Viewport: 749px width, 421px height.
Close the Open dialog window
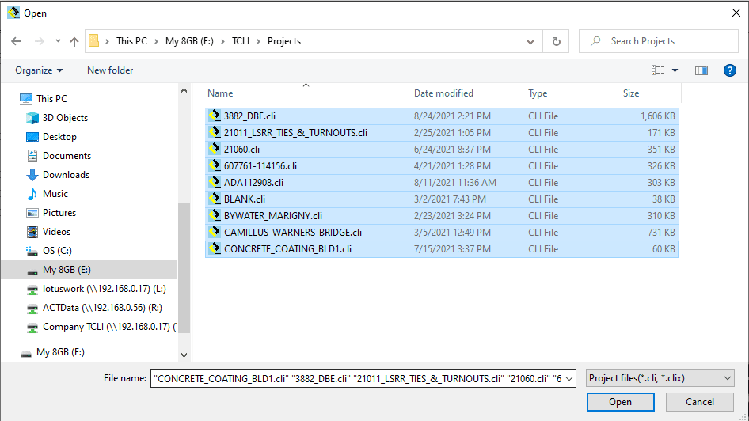pos(736,13)
